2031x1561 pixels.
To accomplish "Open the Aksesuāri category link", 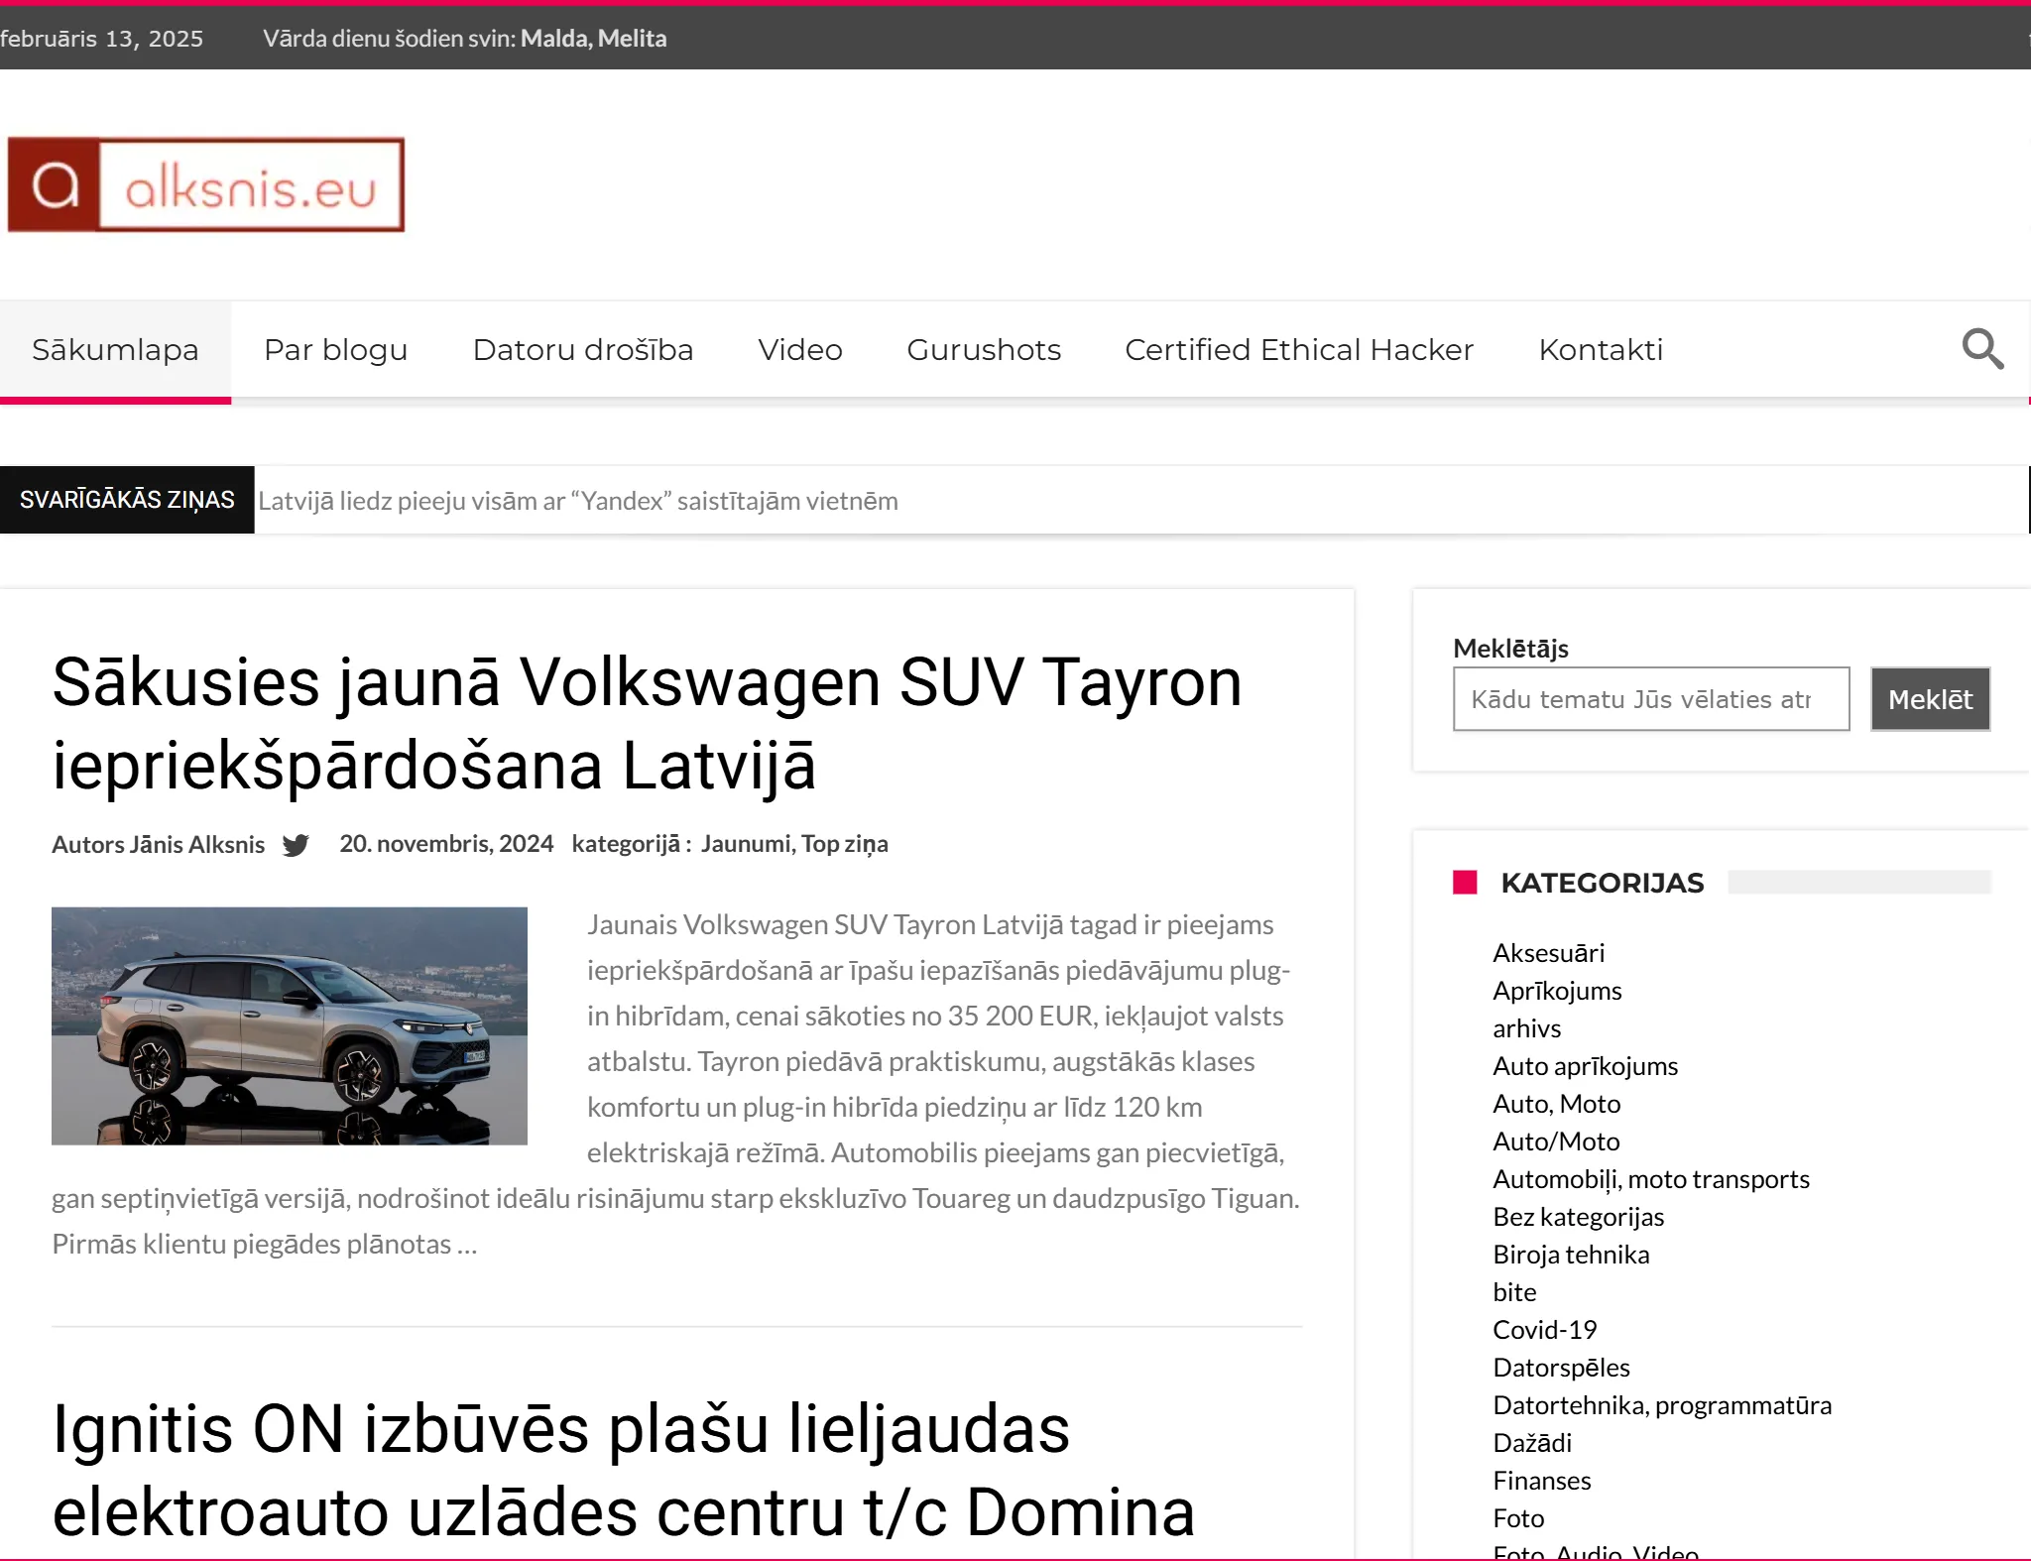I will (1547, 953).
